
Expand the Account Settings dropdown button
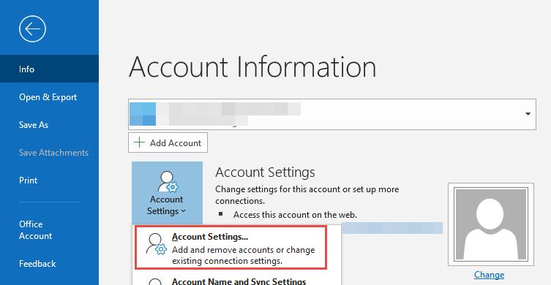168,193
